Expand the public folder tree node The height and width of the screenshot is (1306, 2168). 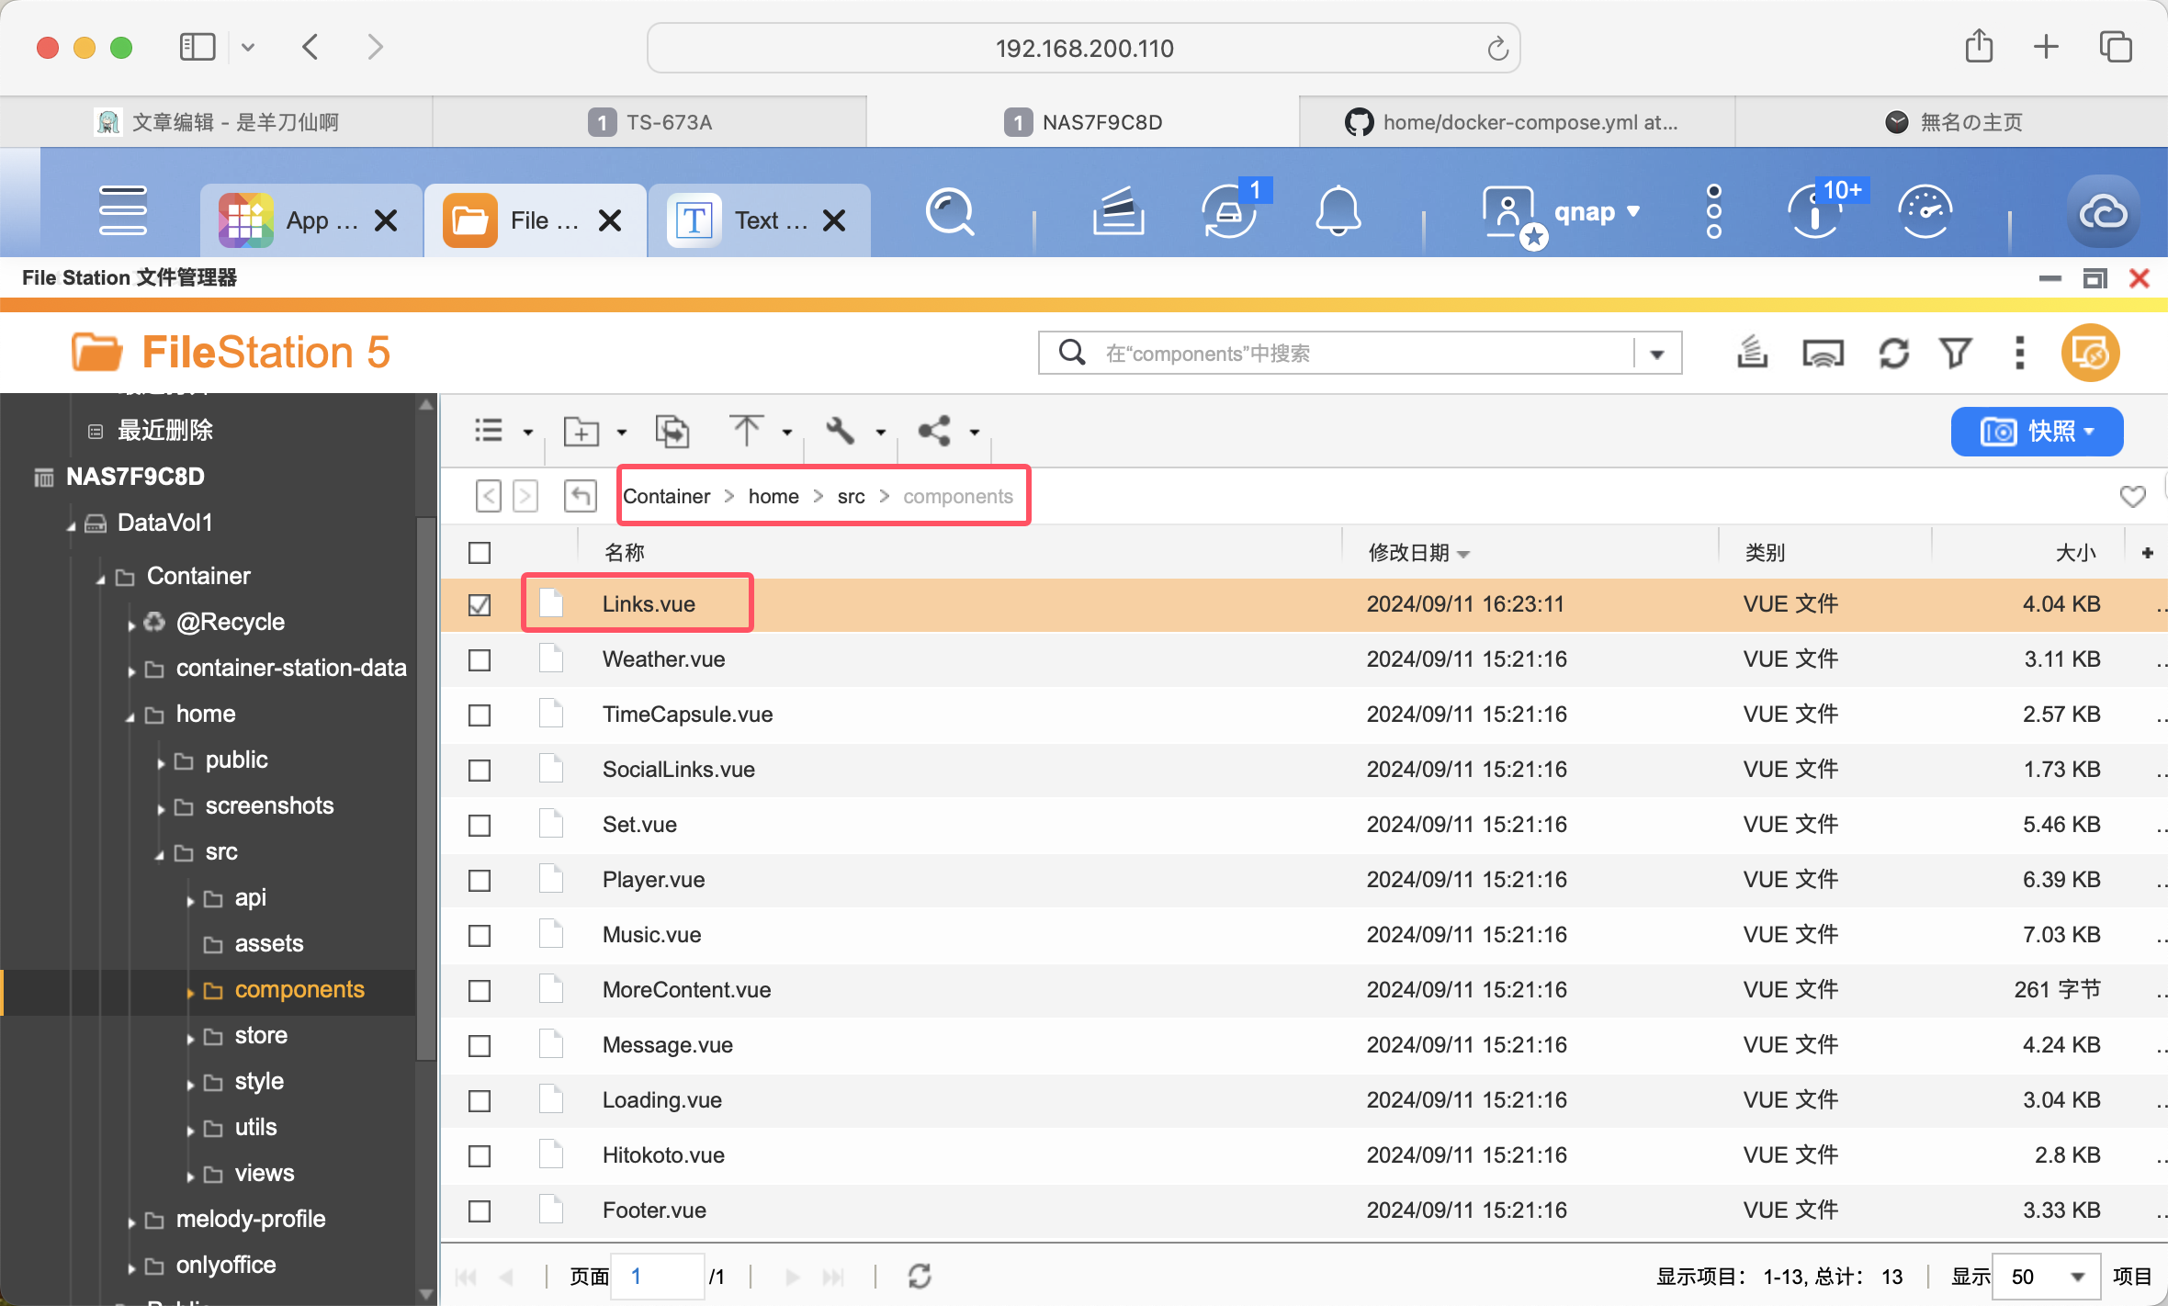[x=160, y=762]
